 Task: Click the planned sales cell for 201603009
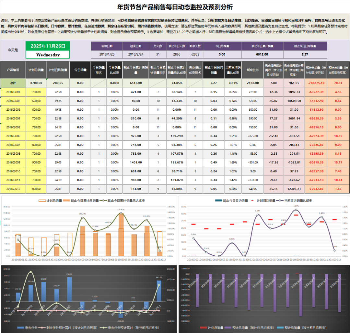pos(36,162)
